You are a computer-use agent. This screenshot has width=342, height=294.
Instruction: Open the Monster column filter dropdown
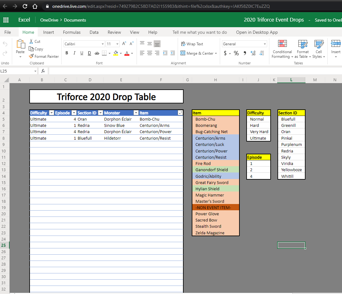136,113
